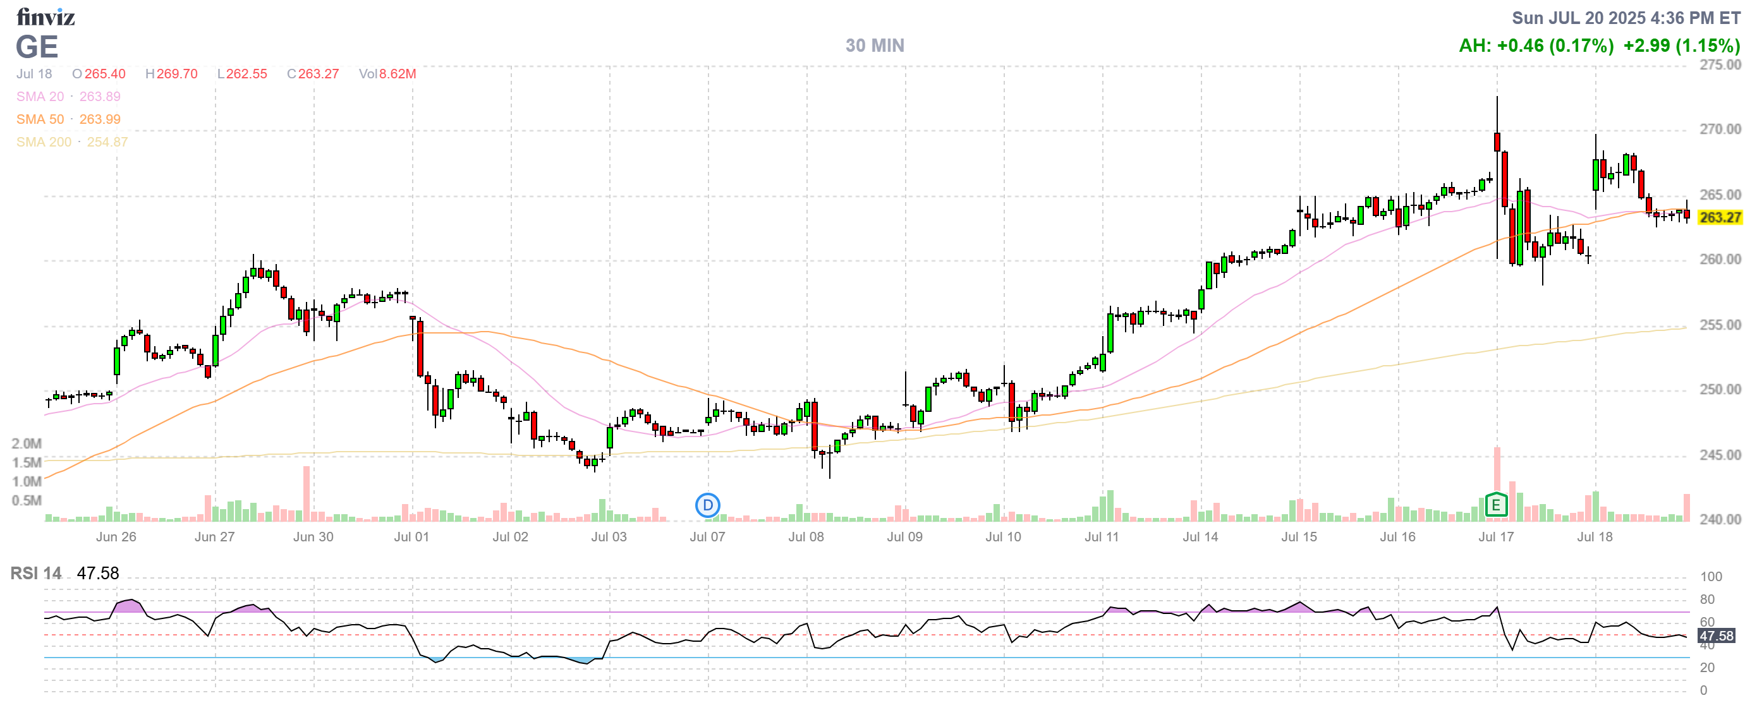
Task: Select the SMA 50 legend label
Action: (40, 119)
